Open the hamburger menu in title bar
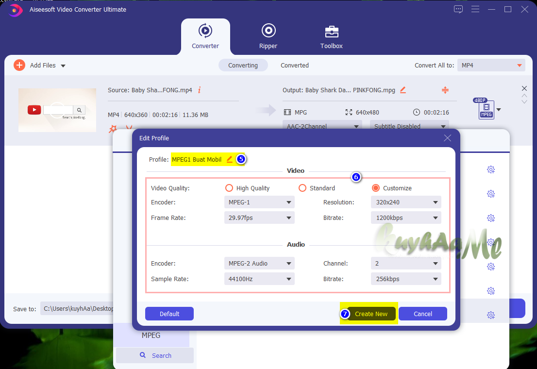537x369 pixels. click(475, 9)
